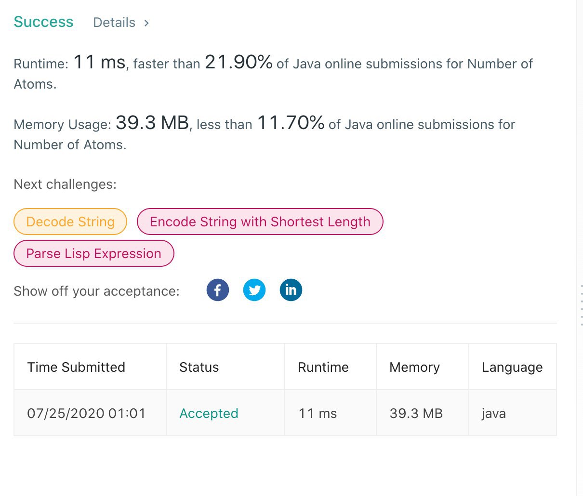Share acceptance on Facebook icon
Viewport: 583px width, 496px height.
[218, 290]
